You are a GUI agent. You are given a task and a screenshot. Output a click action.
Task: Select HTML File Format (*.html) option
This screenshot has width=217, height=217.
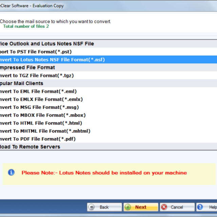click(108, 123)
